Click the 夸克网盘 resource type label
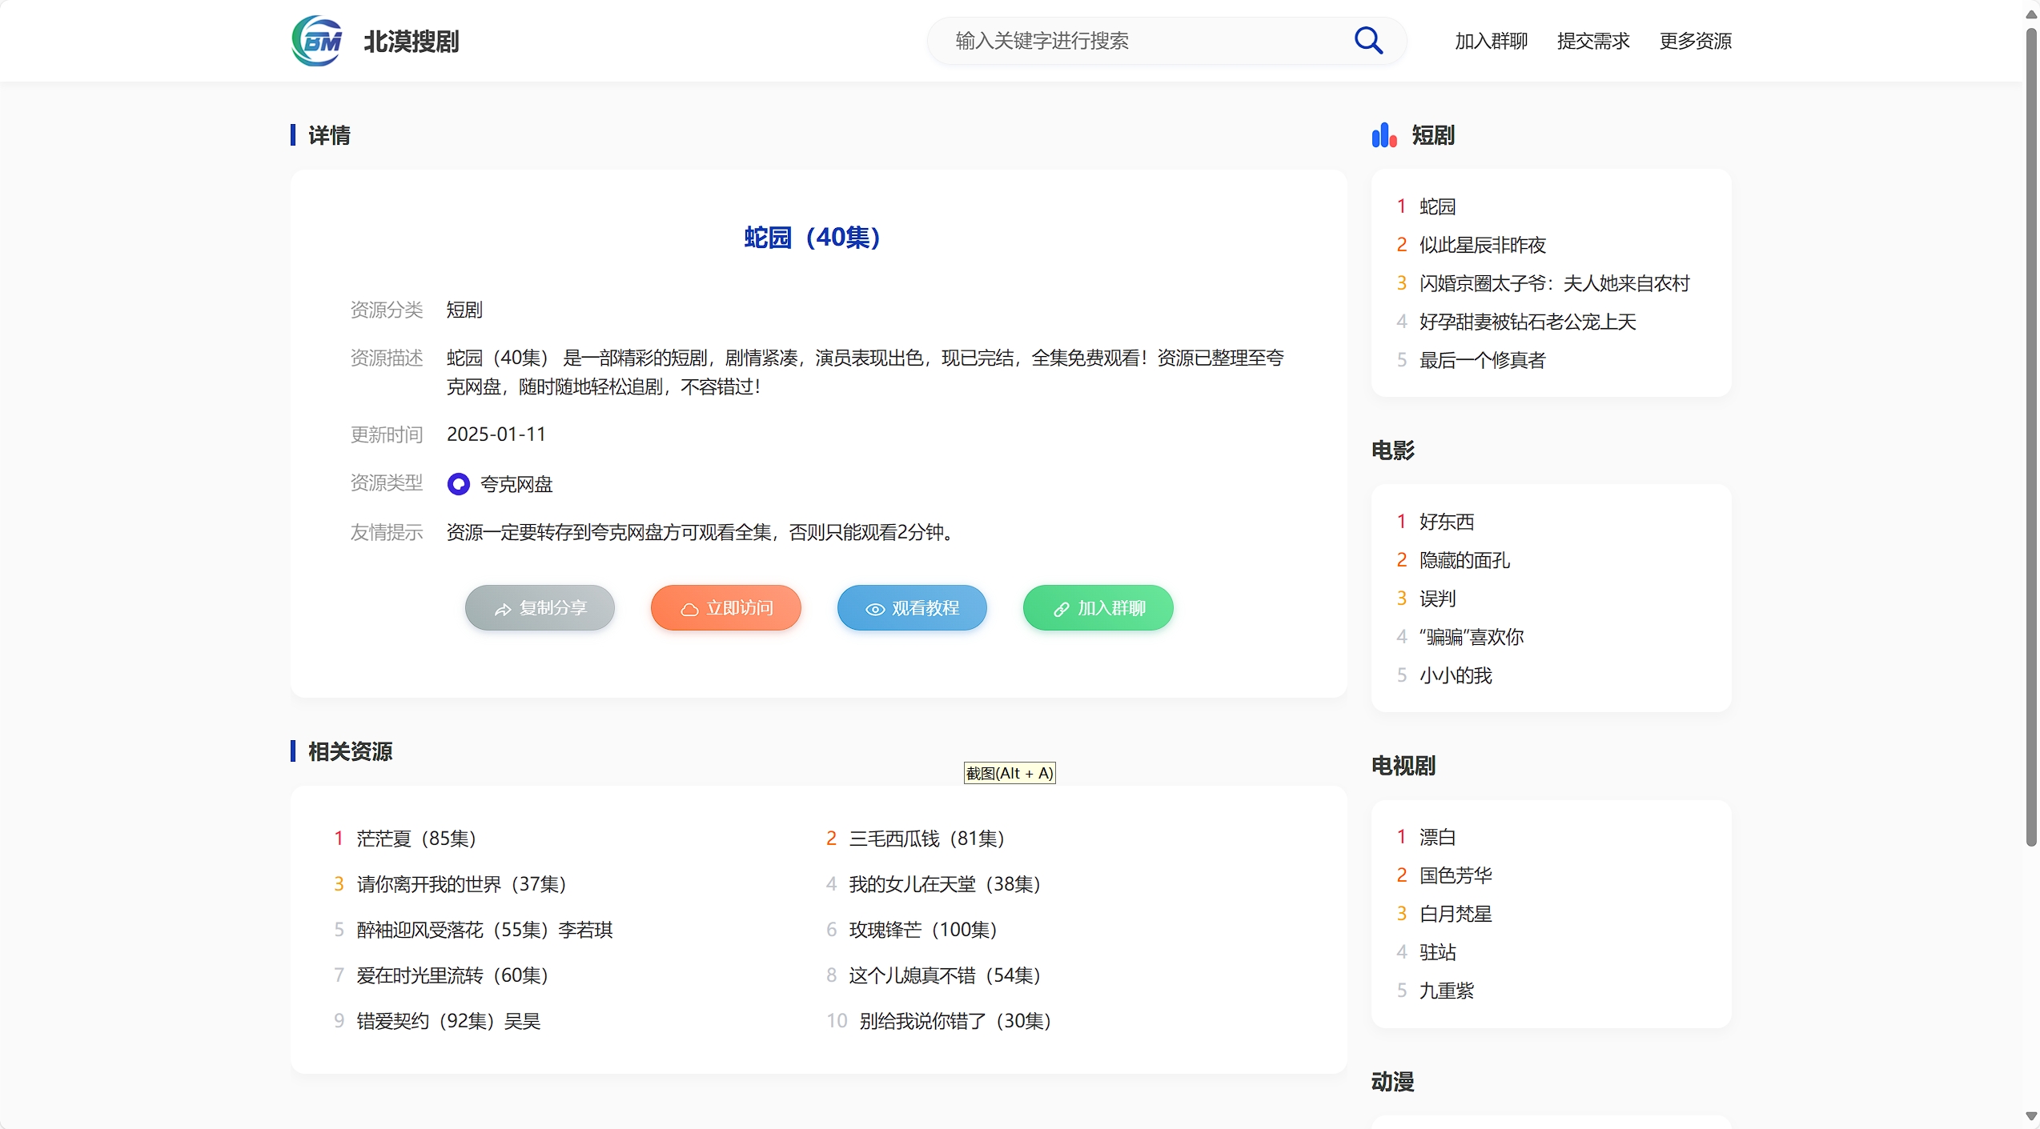The image size is (2040, 1129). coord(516,484)
